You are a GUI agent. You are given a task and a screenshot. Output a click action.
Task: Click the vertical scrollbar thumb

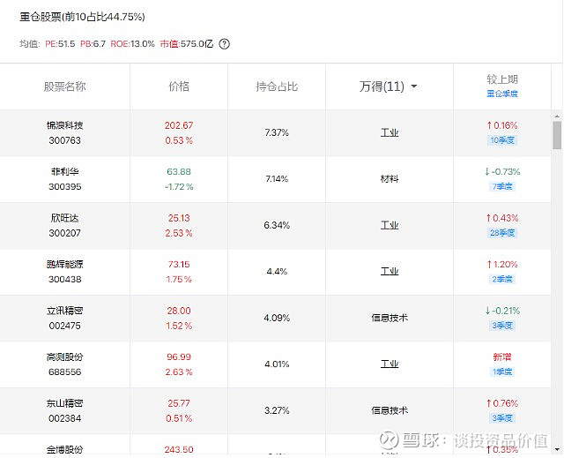(557, 135)
